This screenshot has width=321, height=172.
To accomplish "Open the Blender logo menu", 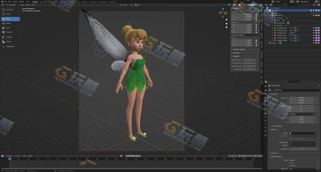I will [x=2, y=2].
